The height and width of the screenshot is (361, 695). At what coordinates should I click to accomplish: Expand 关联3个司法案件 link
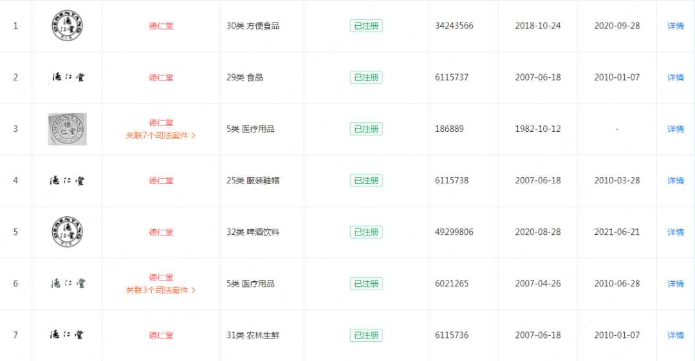[160, 290]
